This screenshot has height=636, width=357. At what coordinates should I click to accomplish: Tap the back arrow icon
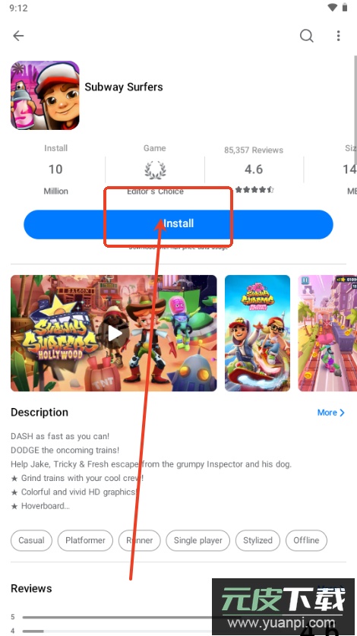pyautogui.click(x=18, y=36)
